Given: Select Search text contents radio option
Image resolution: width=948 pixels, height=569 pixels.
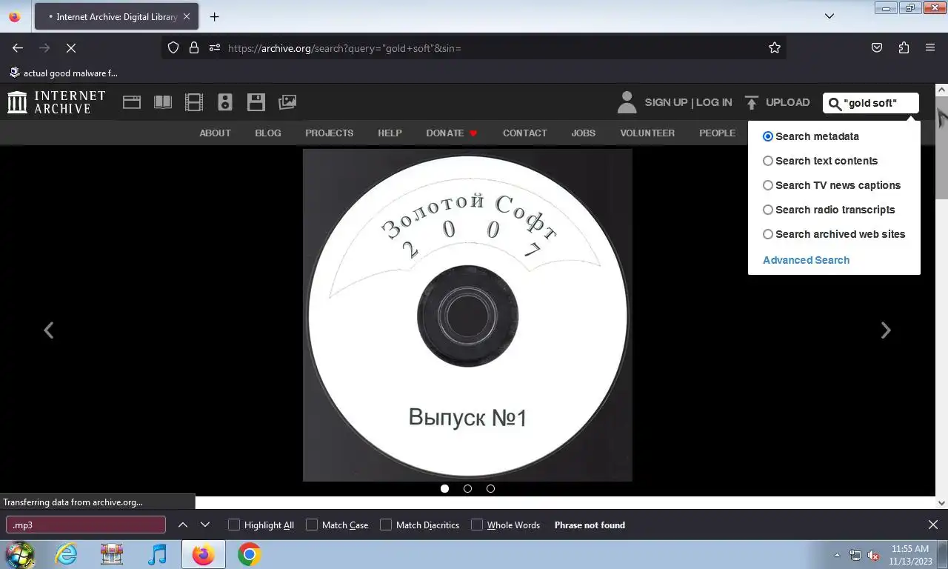Looking at the screenshot, I should [x=768, y=161].
